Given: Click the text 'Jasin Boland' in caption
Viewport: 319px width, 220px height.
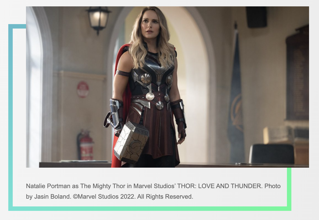Looking at the screenshot, I should tap(53, 196).
